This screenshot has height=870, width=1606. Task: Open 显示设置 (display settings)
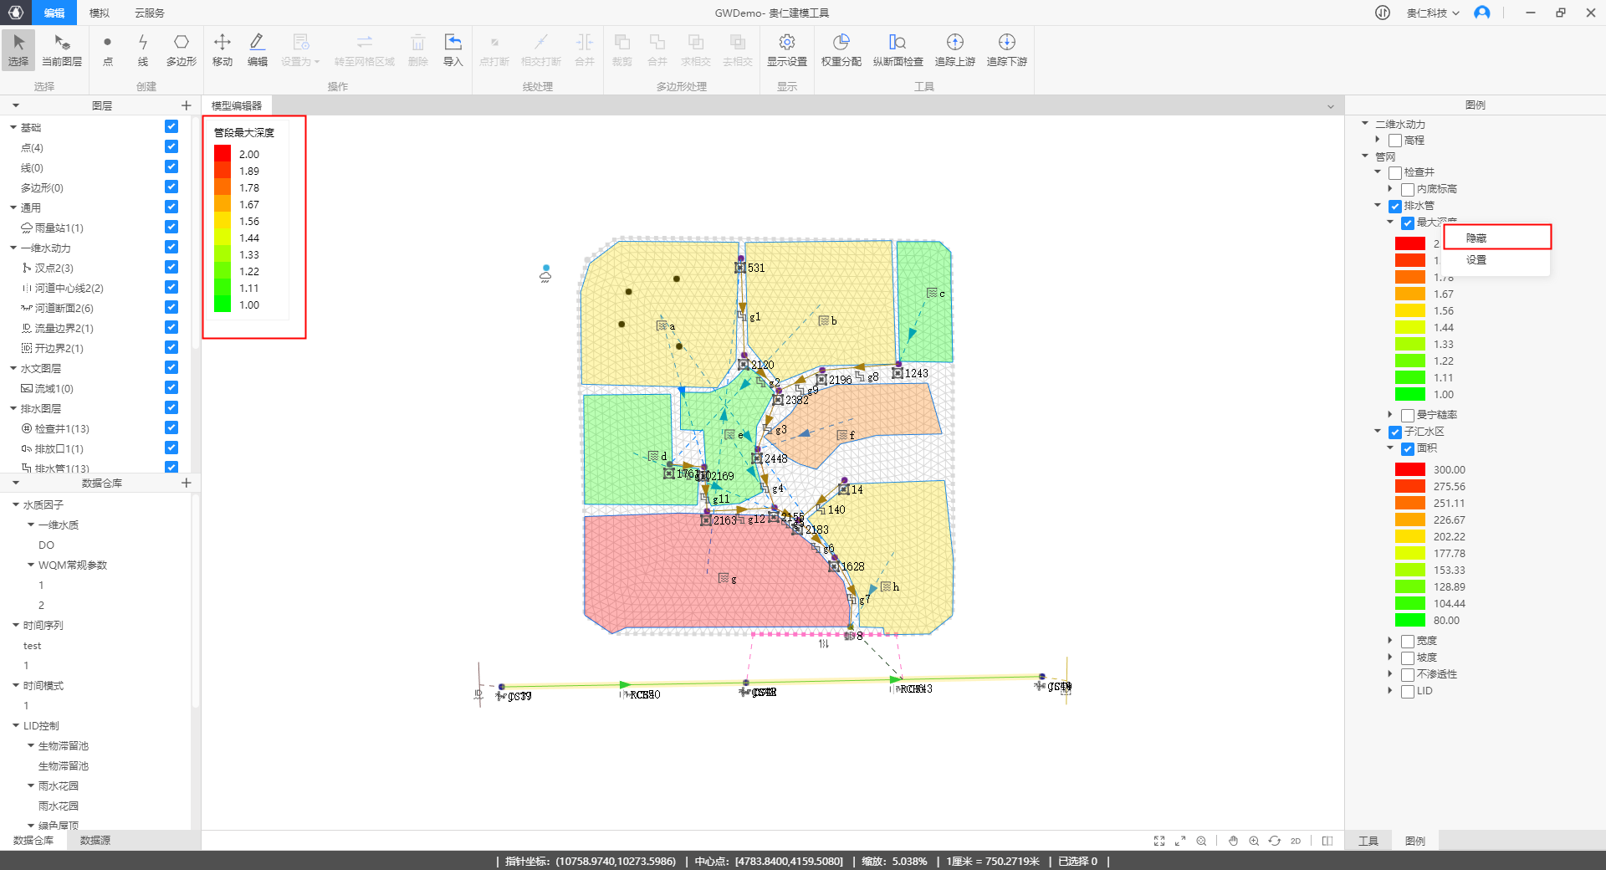pos(787,50)
